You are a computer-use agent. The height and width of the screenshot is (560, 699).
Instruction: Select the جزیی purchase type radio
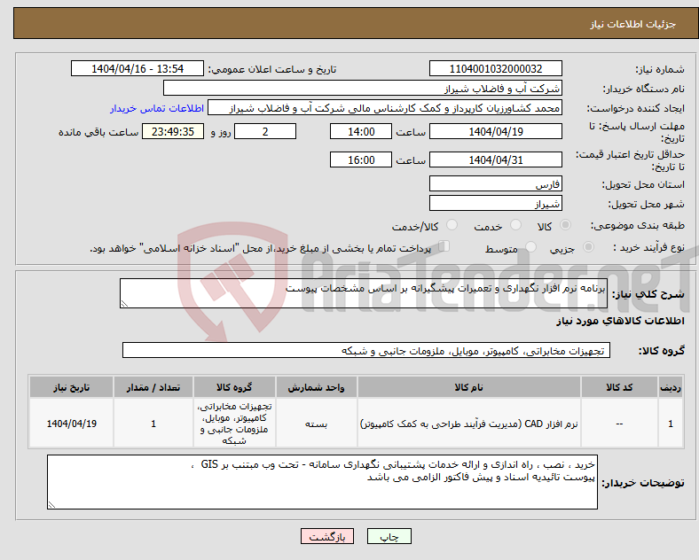point(588,246)
